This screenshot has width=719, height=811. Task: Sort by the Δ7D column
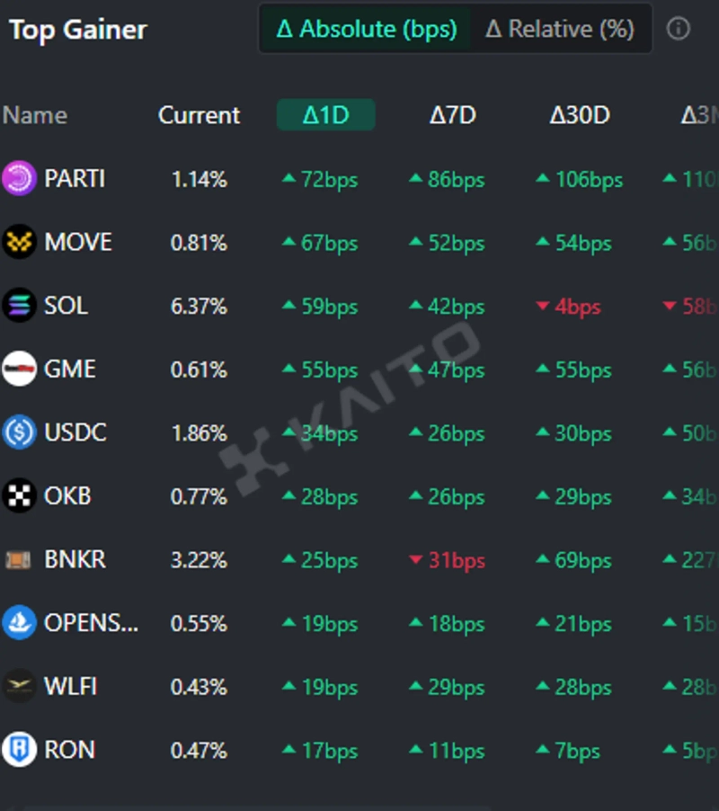[452, 115]
